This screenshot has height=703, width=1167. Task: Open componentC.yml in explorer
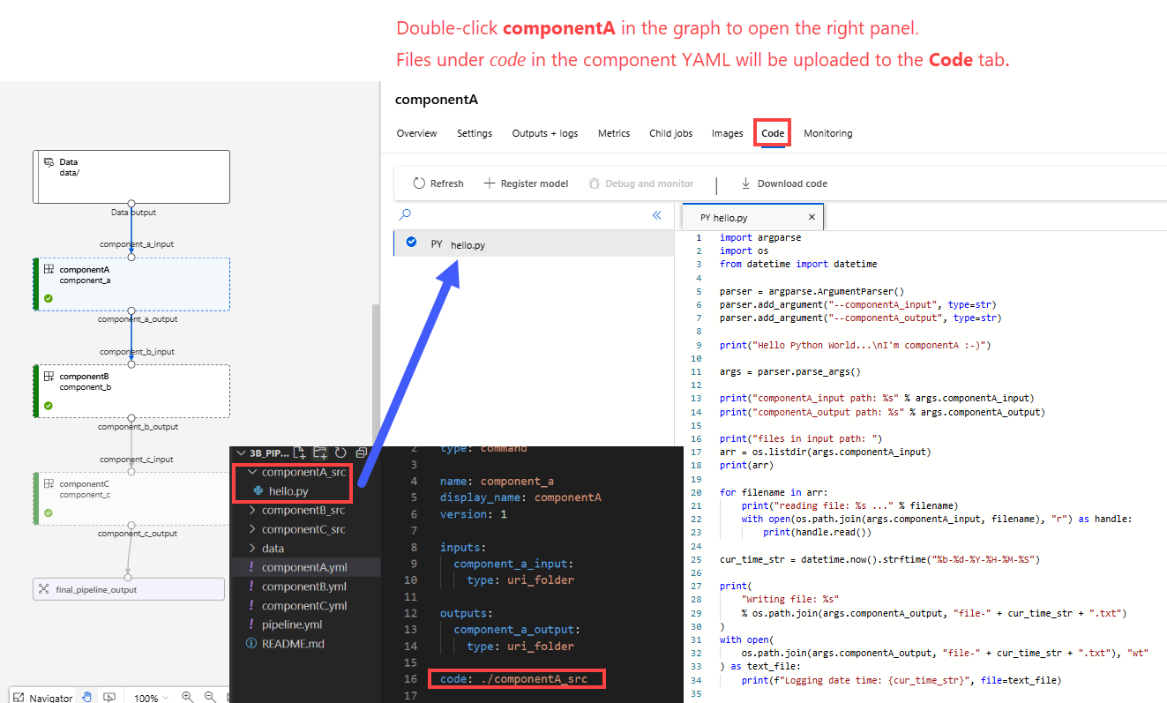pos(305,606)
